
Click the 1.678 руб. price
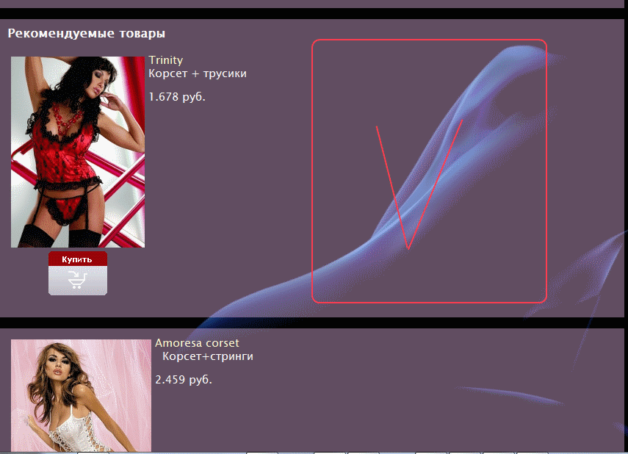(177, 97)
